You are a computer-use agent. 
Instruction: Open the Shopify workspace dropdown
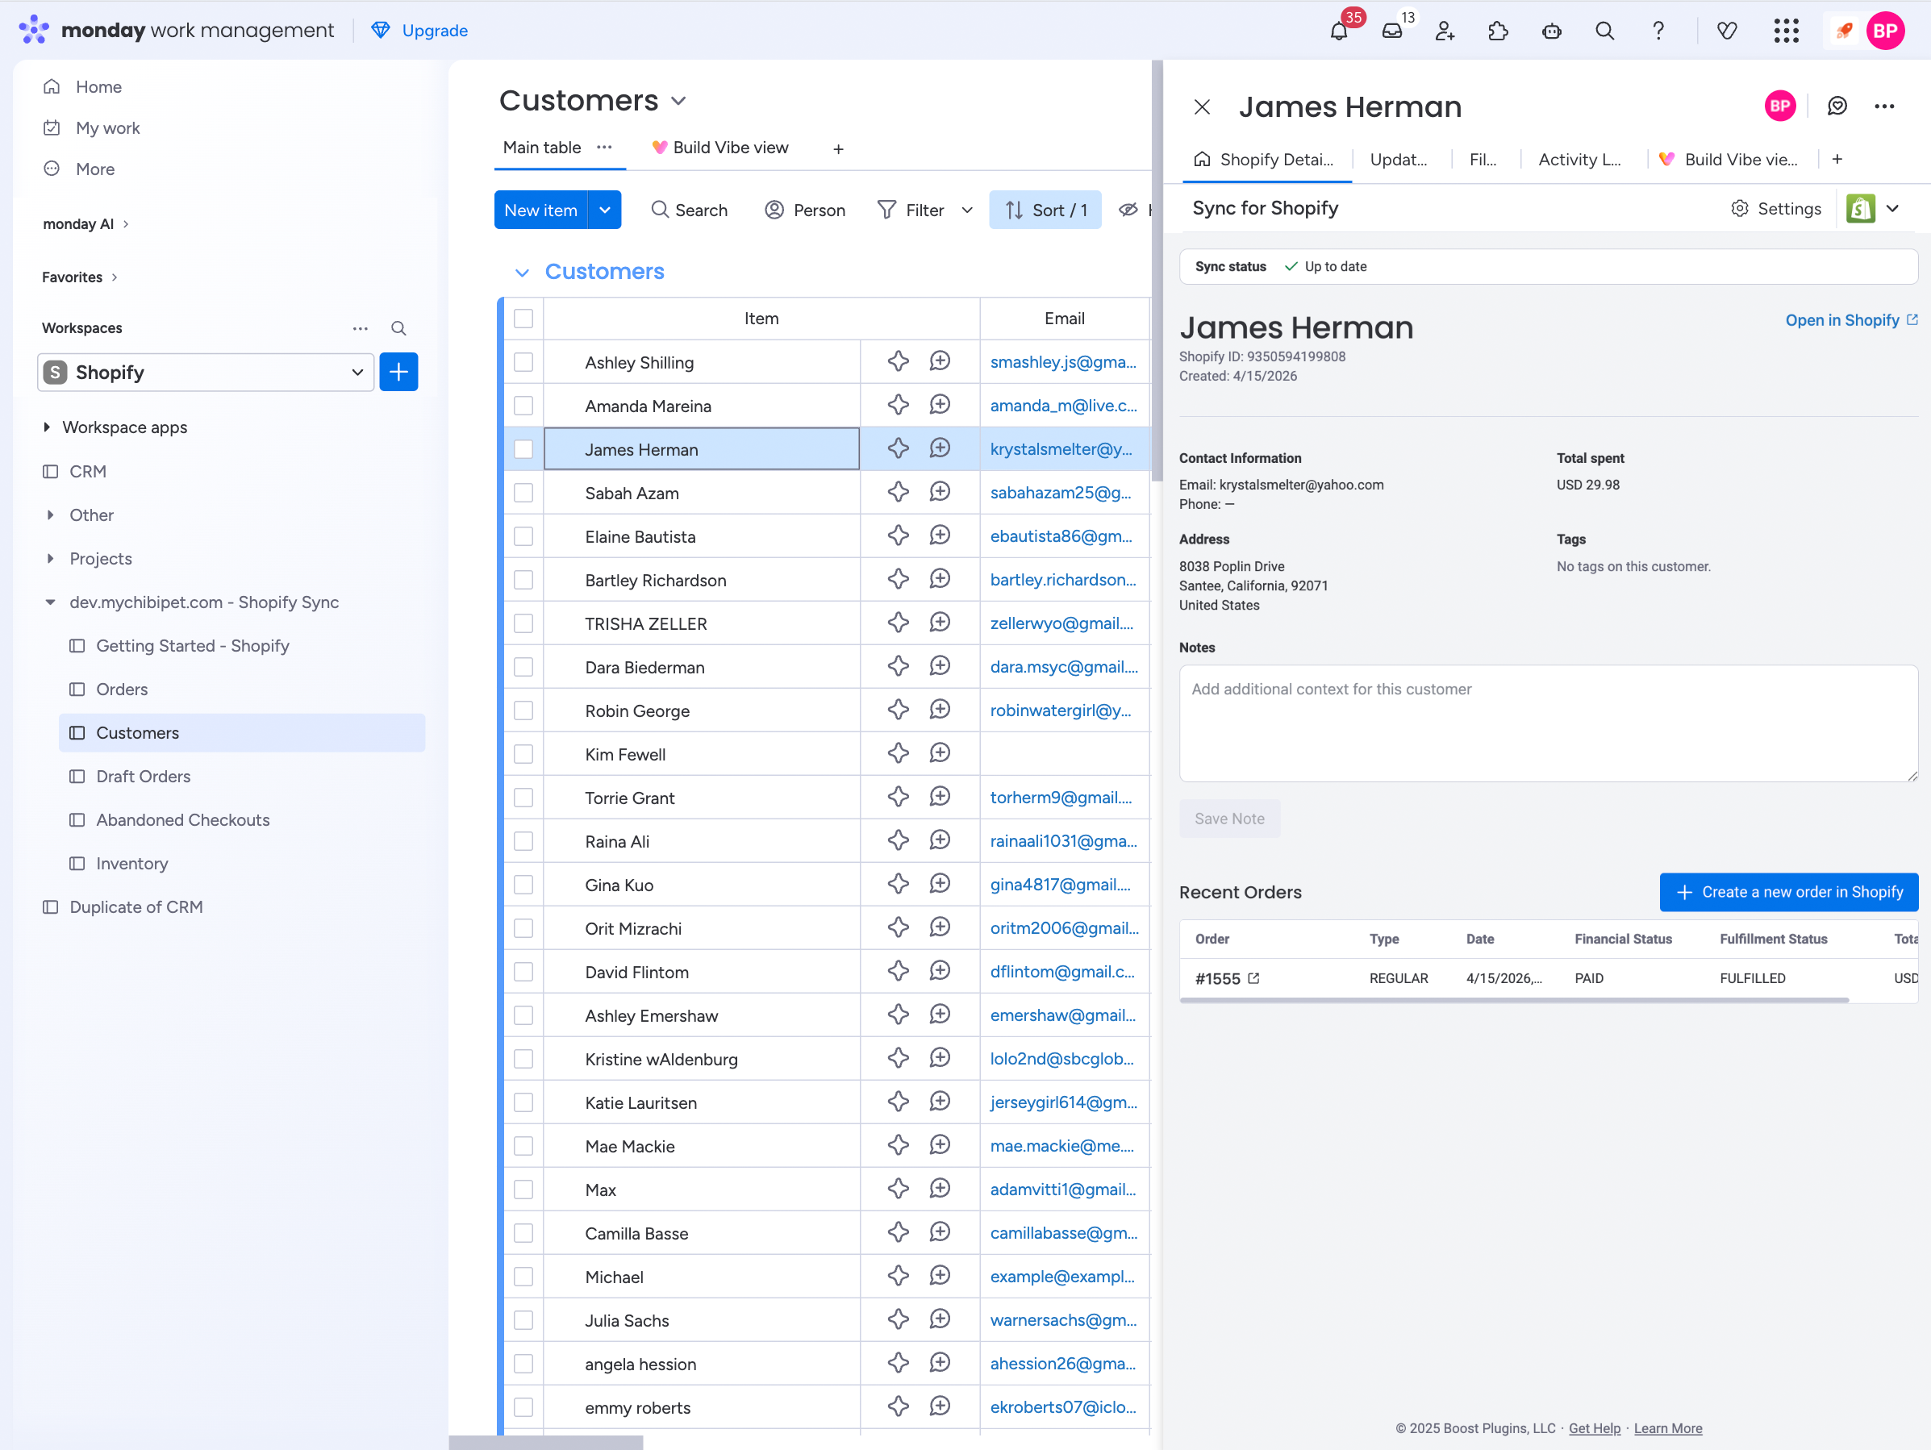(206, 373)
